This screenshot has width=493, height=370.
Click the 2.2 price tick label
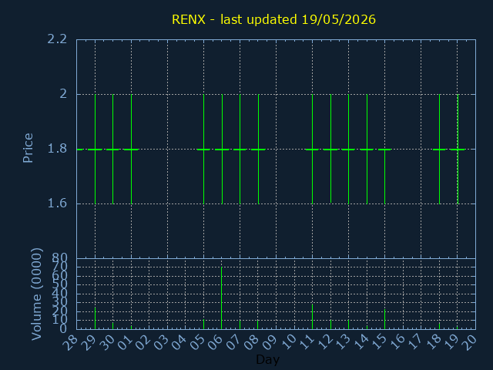click(57, 39)
